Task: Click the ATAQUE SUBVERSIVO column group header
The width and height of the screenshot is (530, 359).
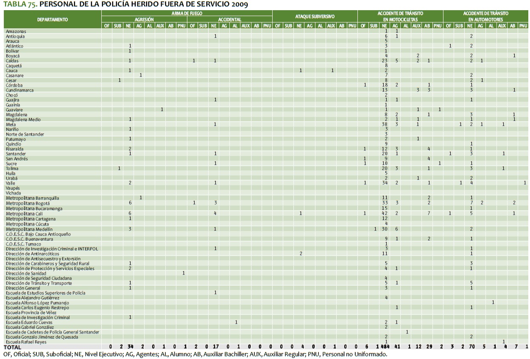Action: [315, 17]
